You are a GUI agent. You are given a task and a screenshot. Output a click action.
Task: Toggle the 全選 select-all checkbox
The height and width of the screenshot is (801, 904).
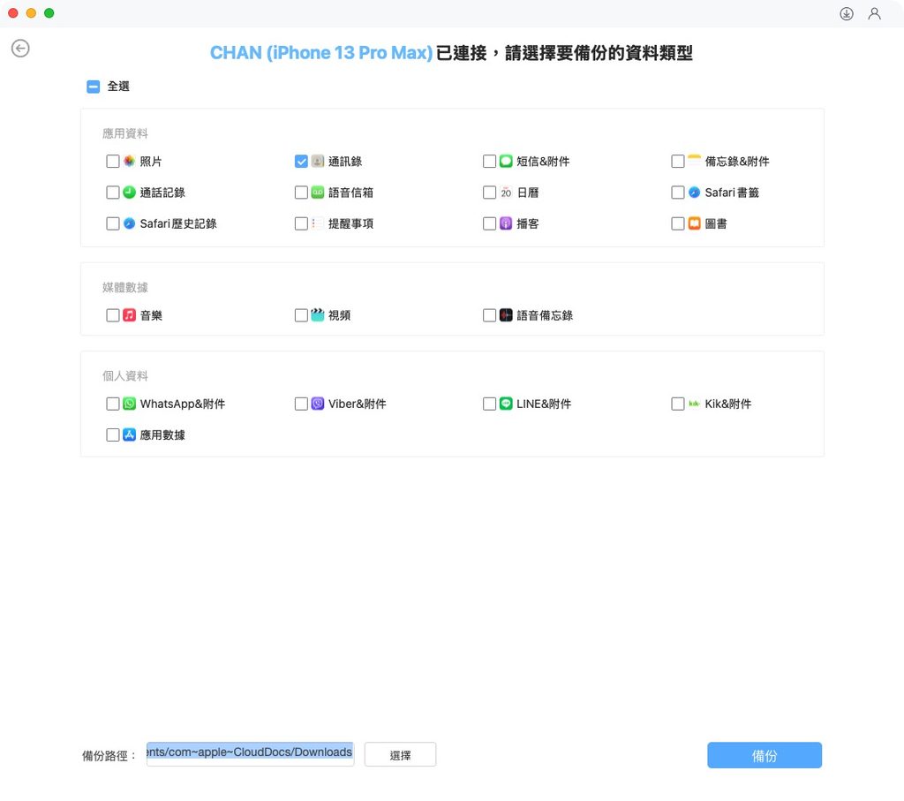coord(94,87)
